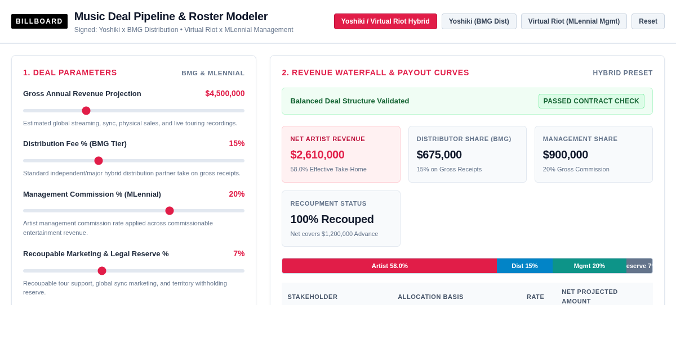Click Net covers $1,200,000 Advance text
The image size is (676, 354).
tap(334, 234)
